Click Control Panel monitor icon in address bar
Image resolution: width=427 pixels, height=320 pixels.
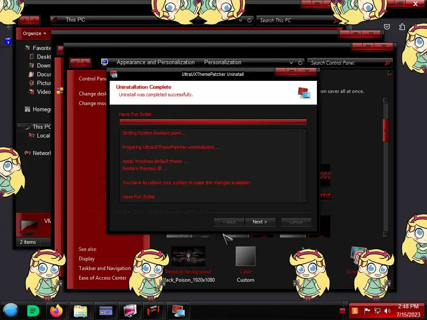coord(105,62)
